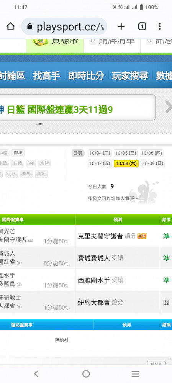Click 1分贏50% in 守護者 row

(x=56, y=242)
